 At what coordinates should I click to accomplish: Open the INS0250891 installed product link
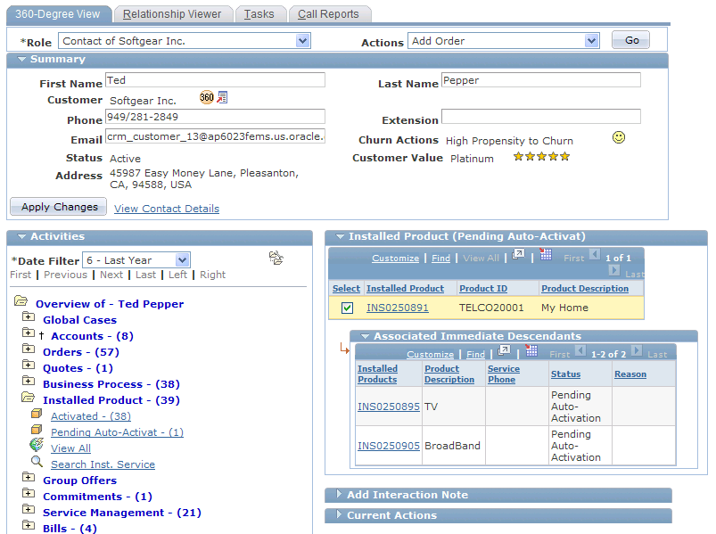click(398, 308)
